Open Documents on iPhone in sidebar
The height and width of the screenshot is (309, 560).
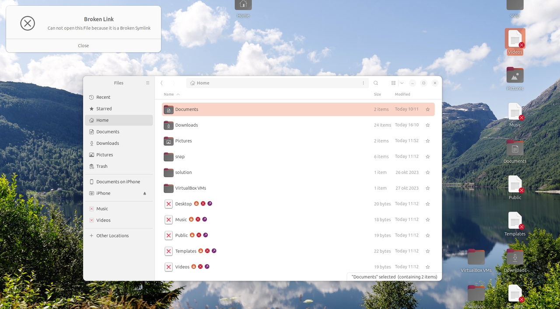tap(119, 182)
